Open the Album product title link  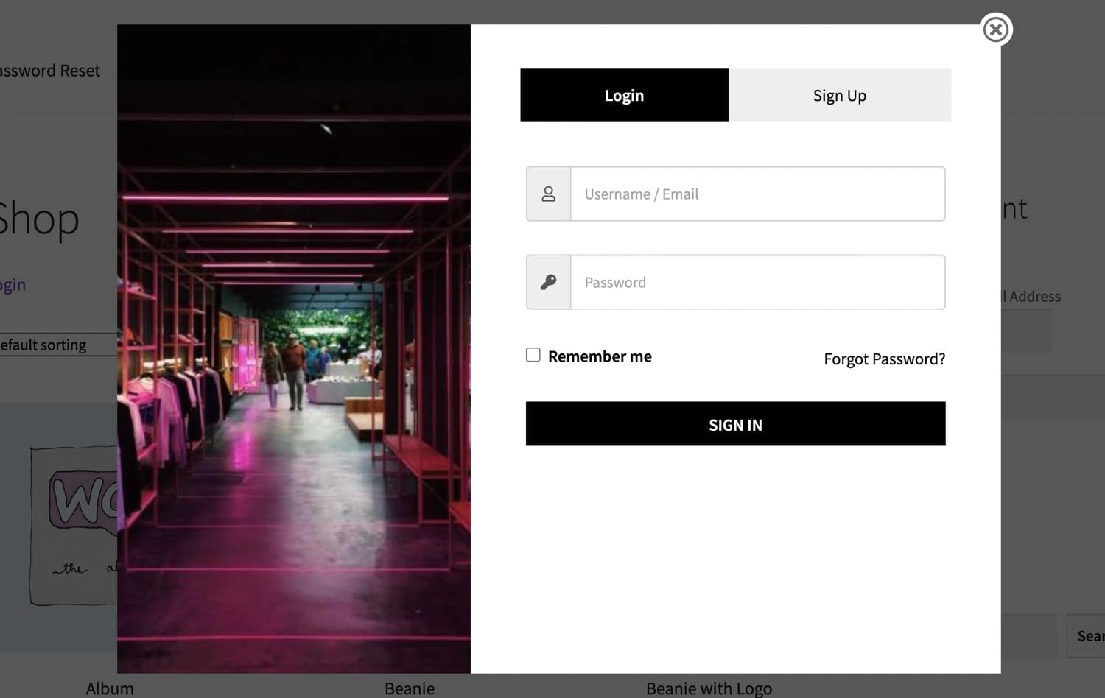pyautogui.click(x=109, y=688)
